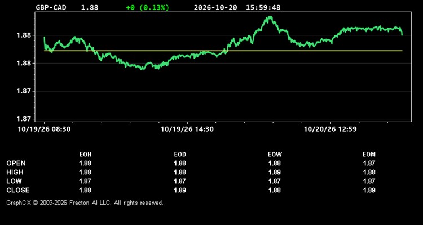Click the EOW LOW value 1.87
Image resolution: width=423 pixels, height=225 pixels.
pyautogui.click(x=275, y=181)
